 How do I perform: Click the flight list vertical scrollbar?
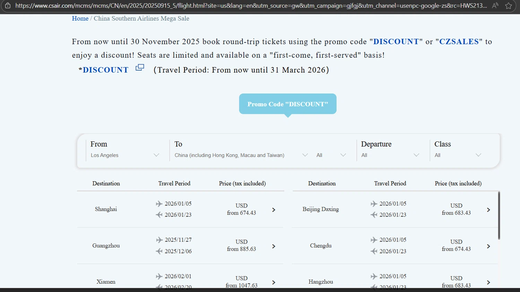pos(499,215)
